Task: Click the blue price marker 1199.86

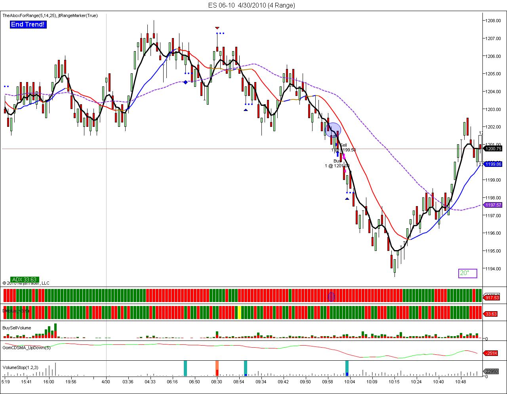Action: 493,164
